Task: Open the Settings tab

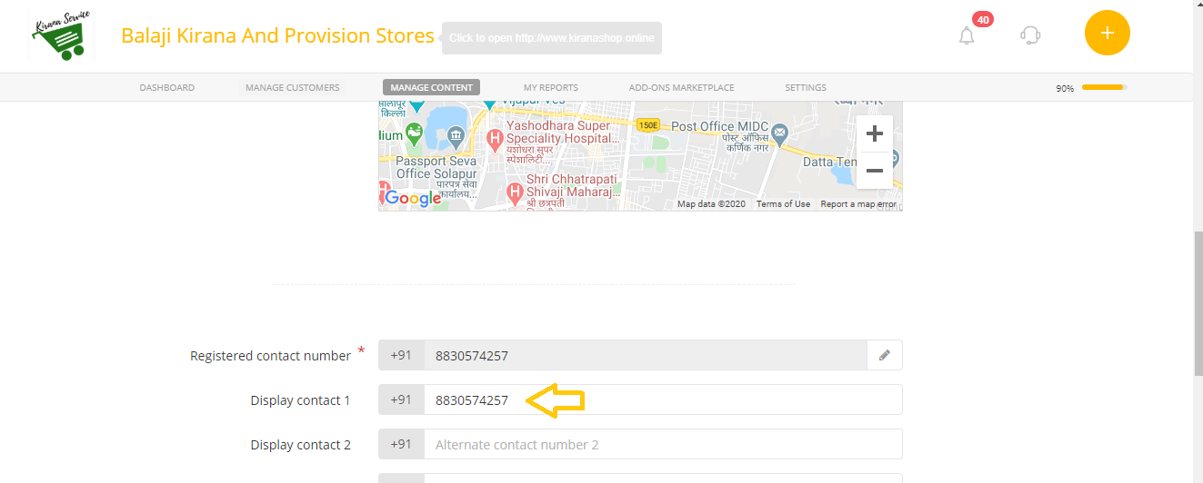Action: click(806, 88)
